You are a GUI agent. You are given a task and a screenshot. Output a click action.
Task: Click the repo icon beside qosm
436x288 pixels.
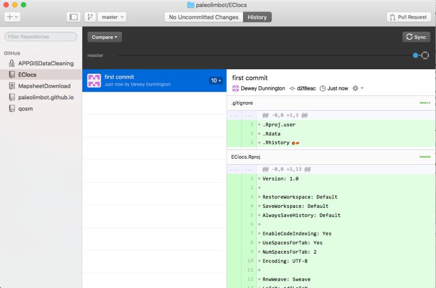(x=11, y=109)
